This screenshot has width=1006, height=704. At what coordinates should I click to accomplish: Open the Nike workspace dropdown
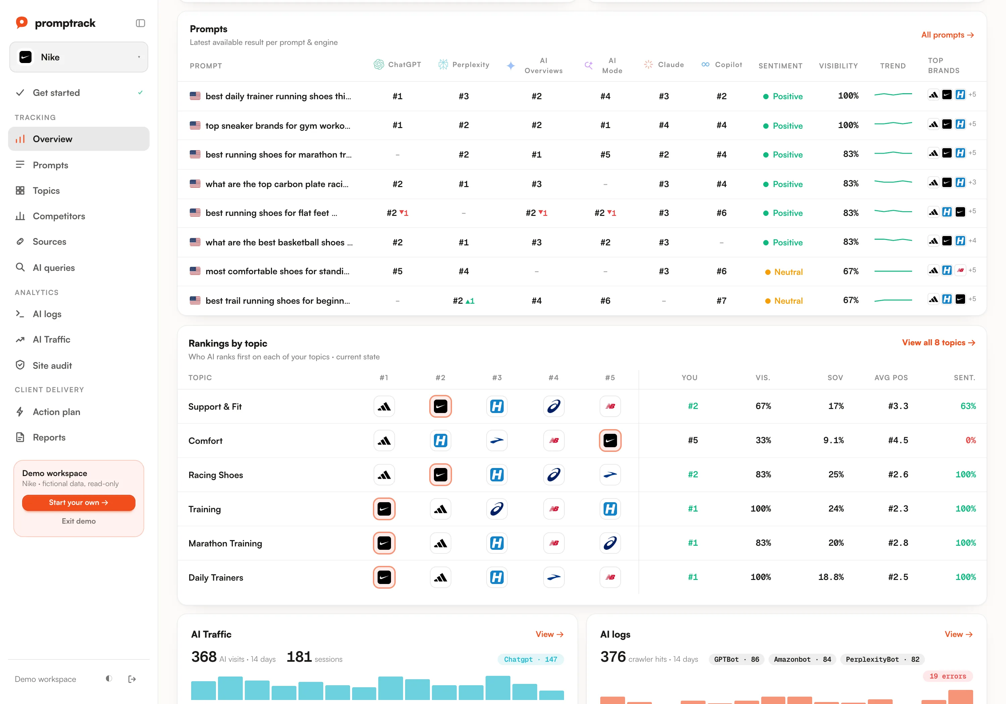tap(79, 57)
